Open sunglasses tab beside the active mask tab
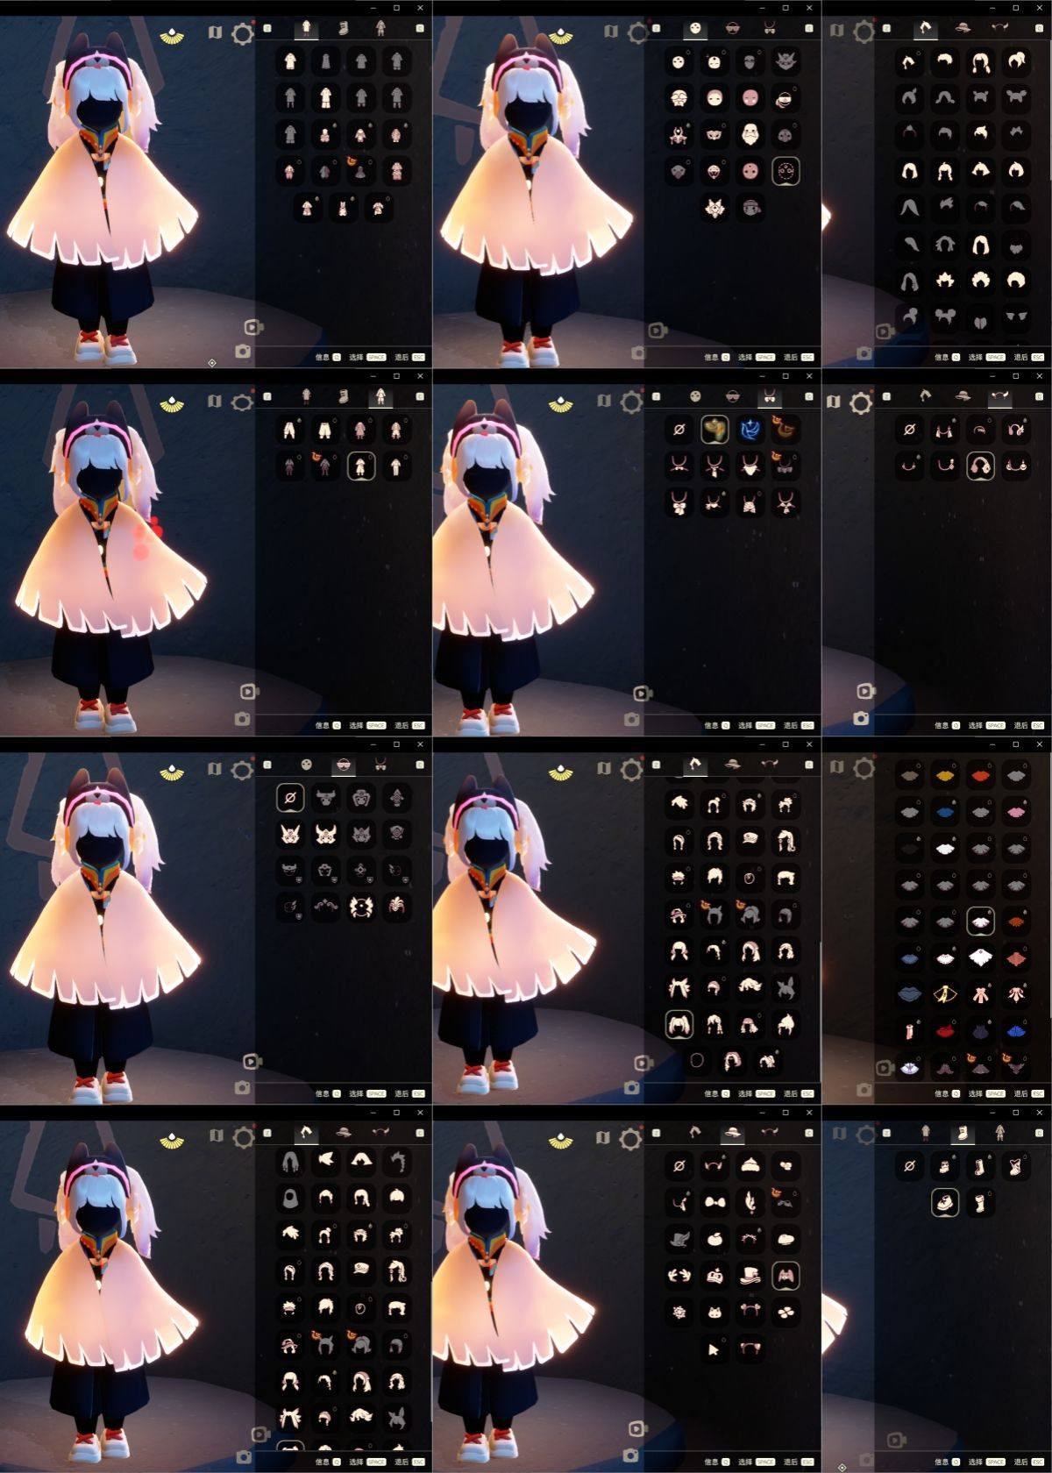 pos(732,29)
